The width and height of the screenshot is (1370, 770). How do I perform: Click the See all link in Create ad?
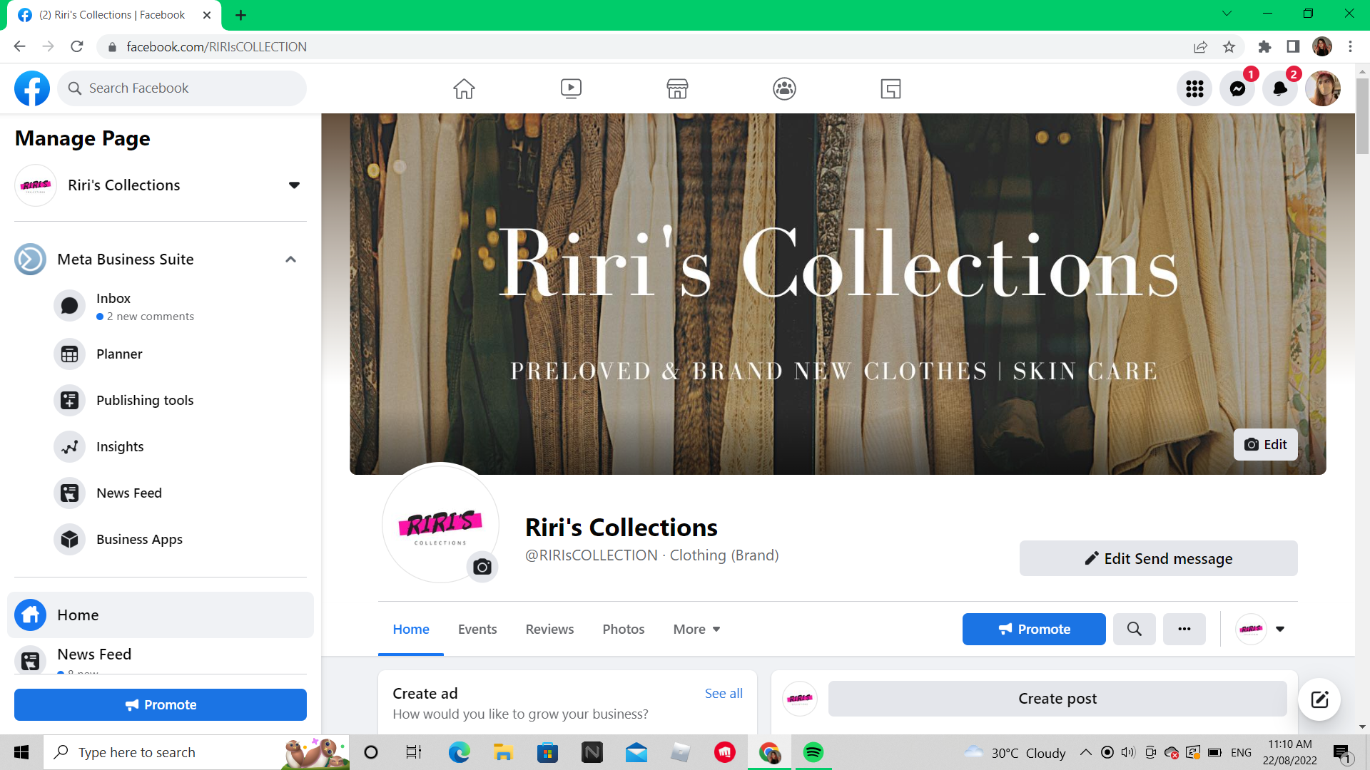tap(724, 693)
